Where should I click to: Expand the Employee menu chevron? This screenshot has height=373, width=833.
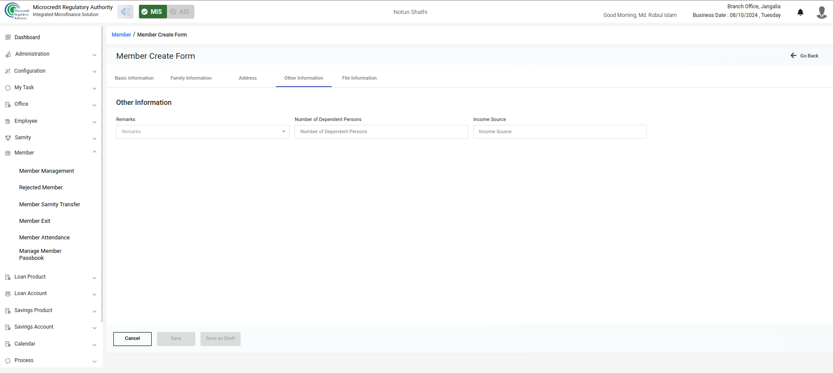click(95, 122)
